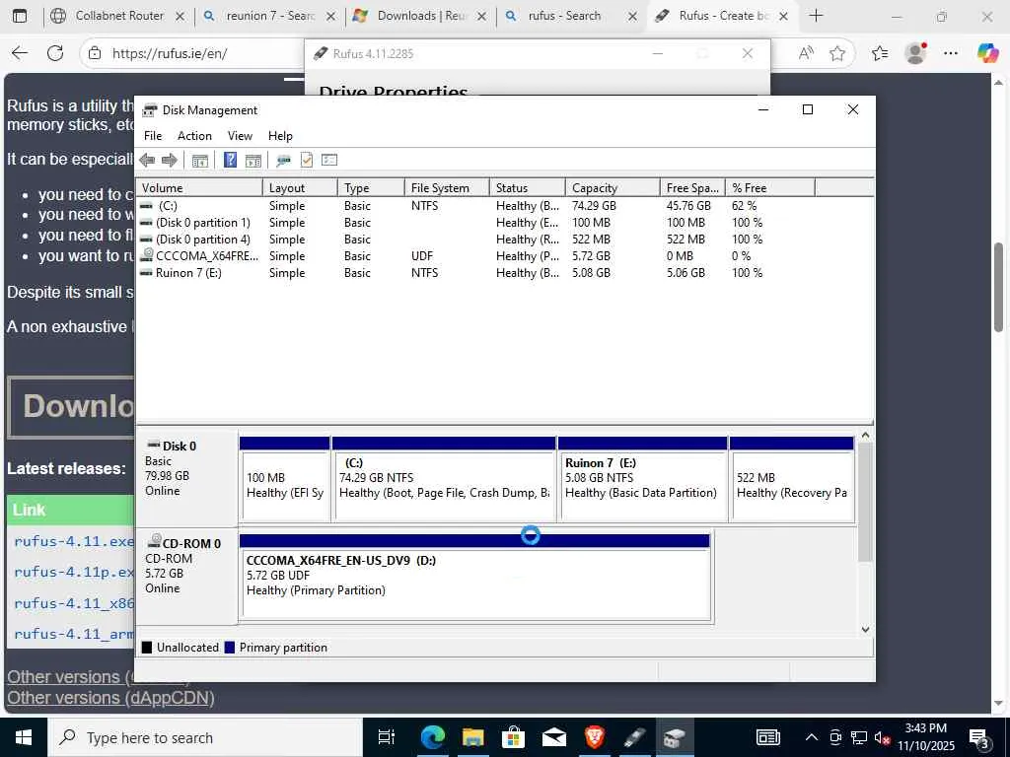Switch to the Collabnet Router browser tab

pyautogui.click(x=118, y=16)
